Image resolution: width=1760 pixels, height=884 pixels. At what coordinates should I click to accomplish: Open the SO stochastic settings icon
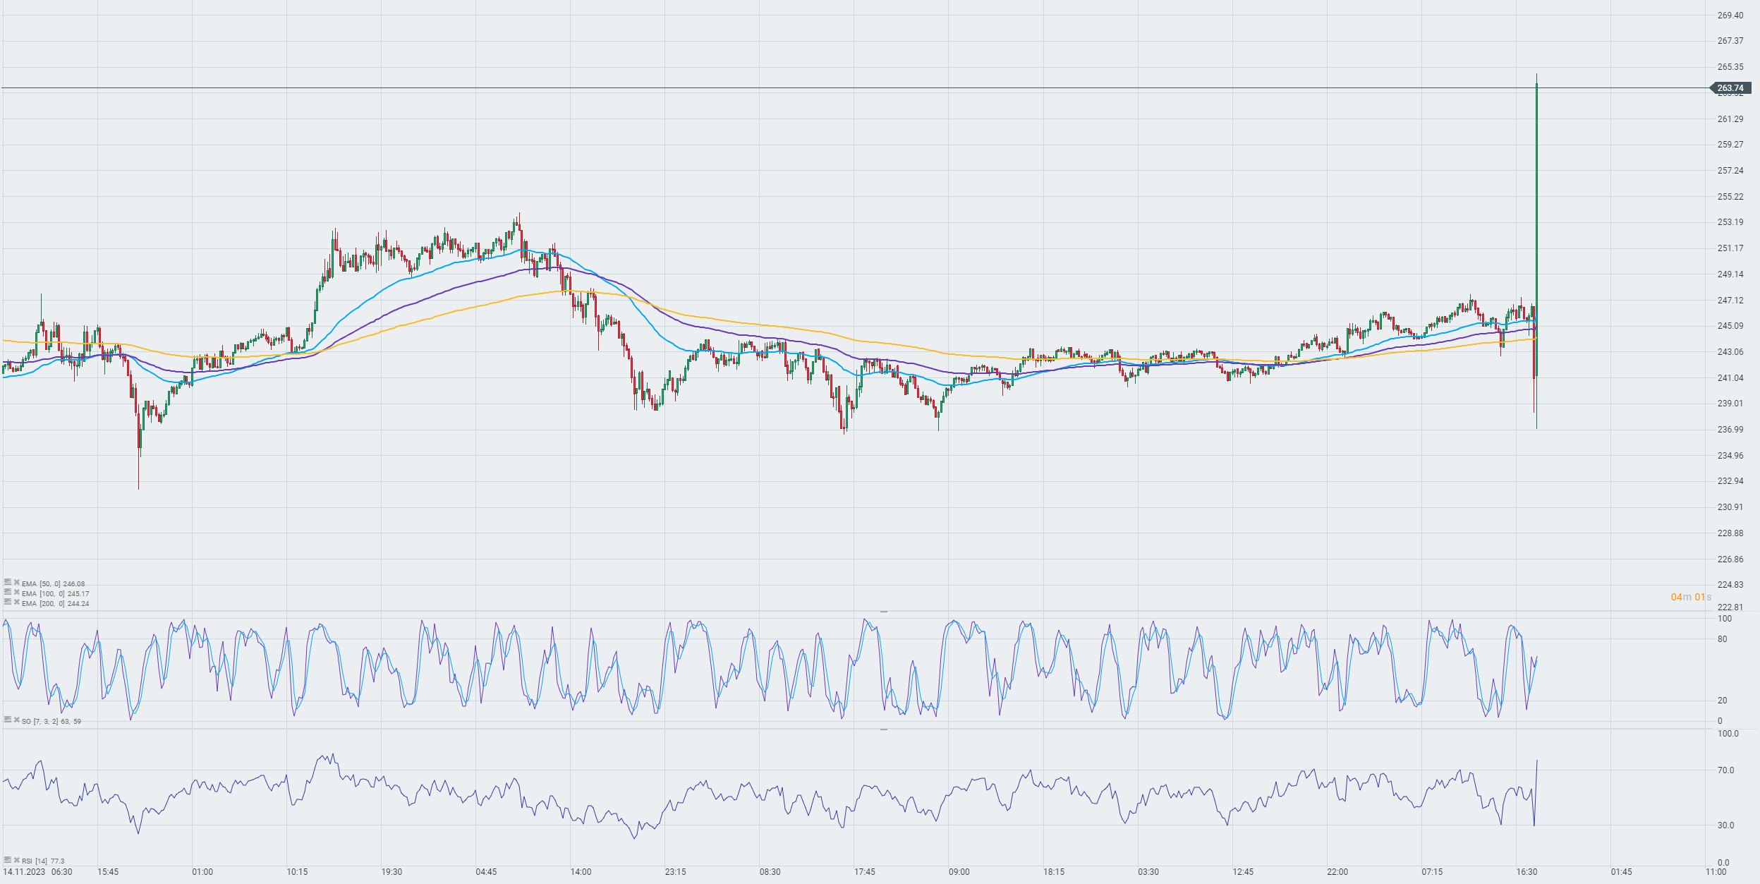(8, 720)
